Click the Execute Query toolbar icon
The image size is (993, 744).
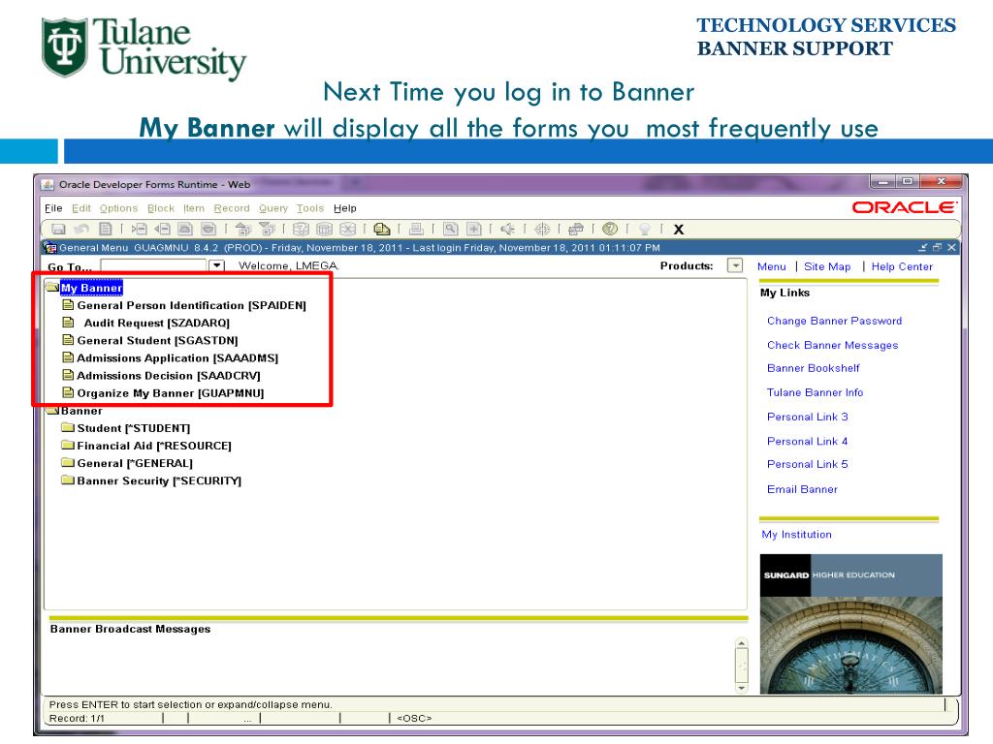click(x=324, y=229)
